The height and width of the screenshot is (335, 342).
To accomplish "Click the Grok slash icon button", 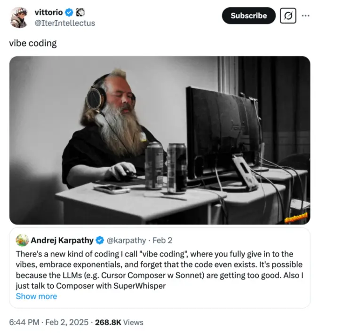I will click(288, 16).
